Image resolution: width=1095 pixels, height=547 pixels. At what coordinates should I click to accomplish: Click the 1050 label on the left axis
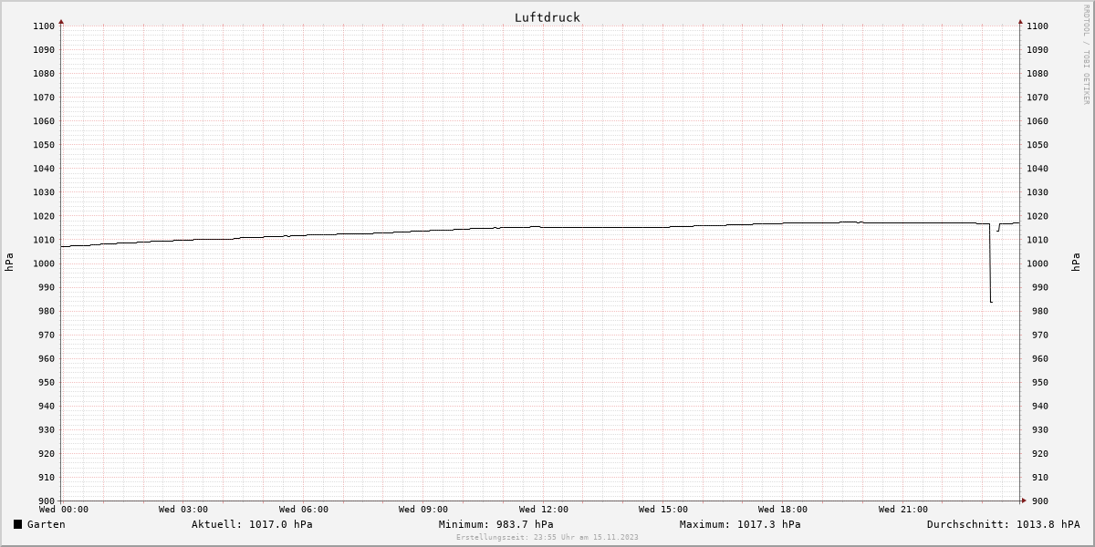point(44,145)
